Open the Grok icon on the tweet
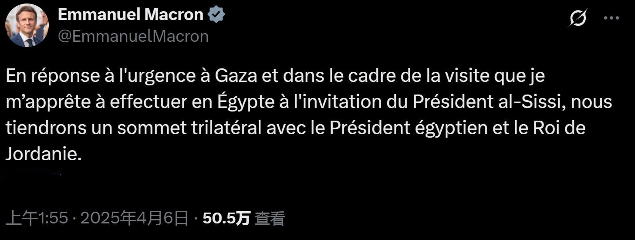The width and height of the screenshot is (635, 240). pyautogui.click(x=578, y=18)
